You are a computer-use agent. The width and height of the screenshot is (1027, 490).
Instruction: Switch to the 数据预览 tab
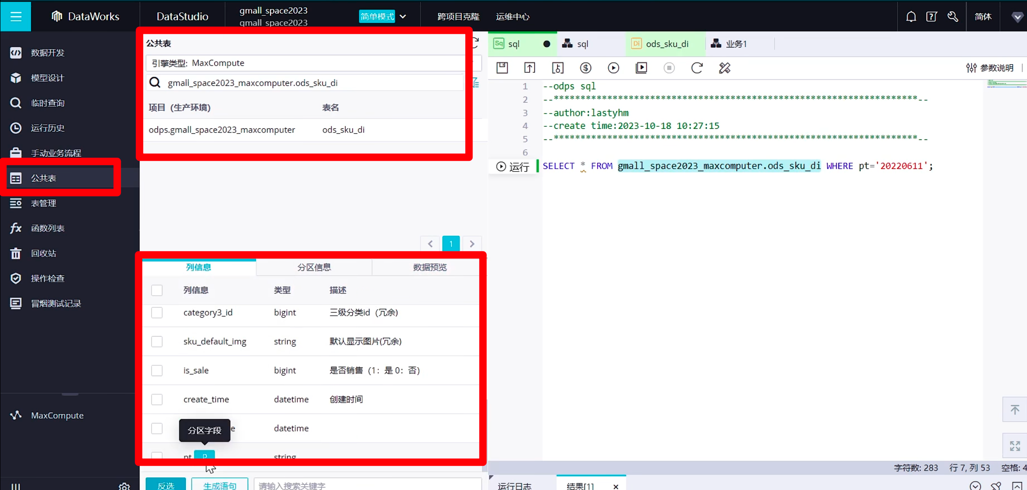(430, 267)
